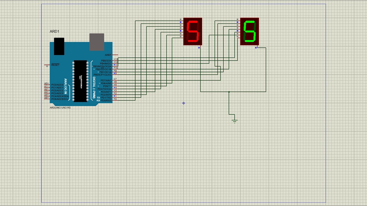
Task: Select the green seven-segment display
Action: [249, 31]
